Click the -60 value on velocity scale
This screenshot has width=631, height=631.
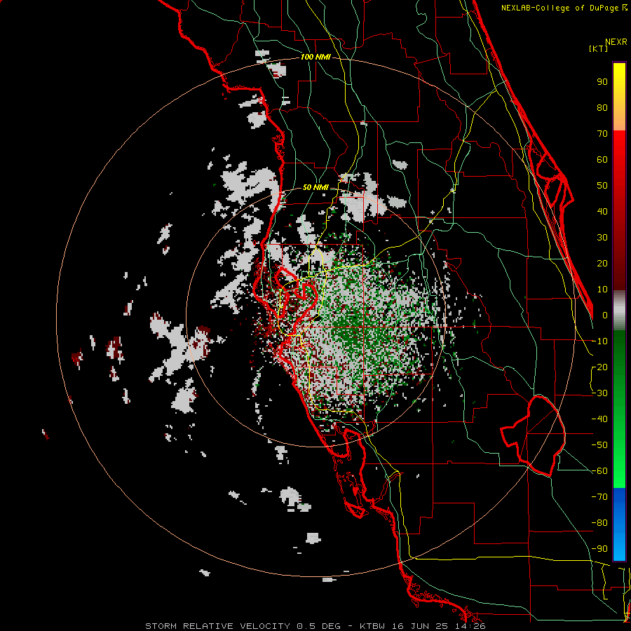599,471
